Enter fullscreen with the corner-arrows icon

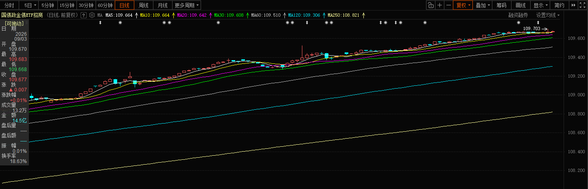tap(583, 5)
